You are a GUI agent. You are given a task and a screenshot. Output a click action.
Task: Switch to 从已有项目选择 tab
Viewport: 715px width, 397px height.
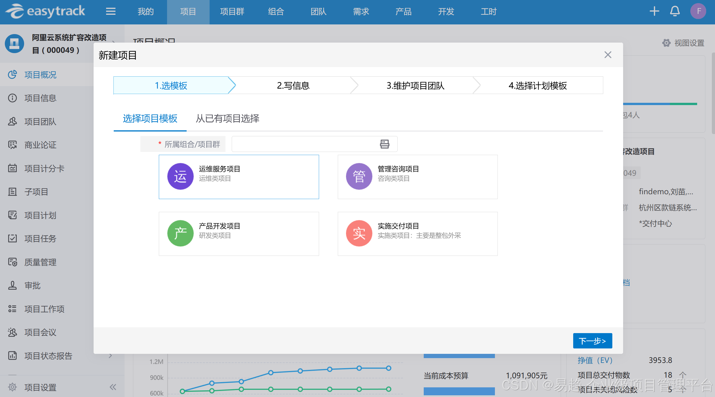(227, 118)
